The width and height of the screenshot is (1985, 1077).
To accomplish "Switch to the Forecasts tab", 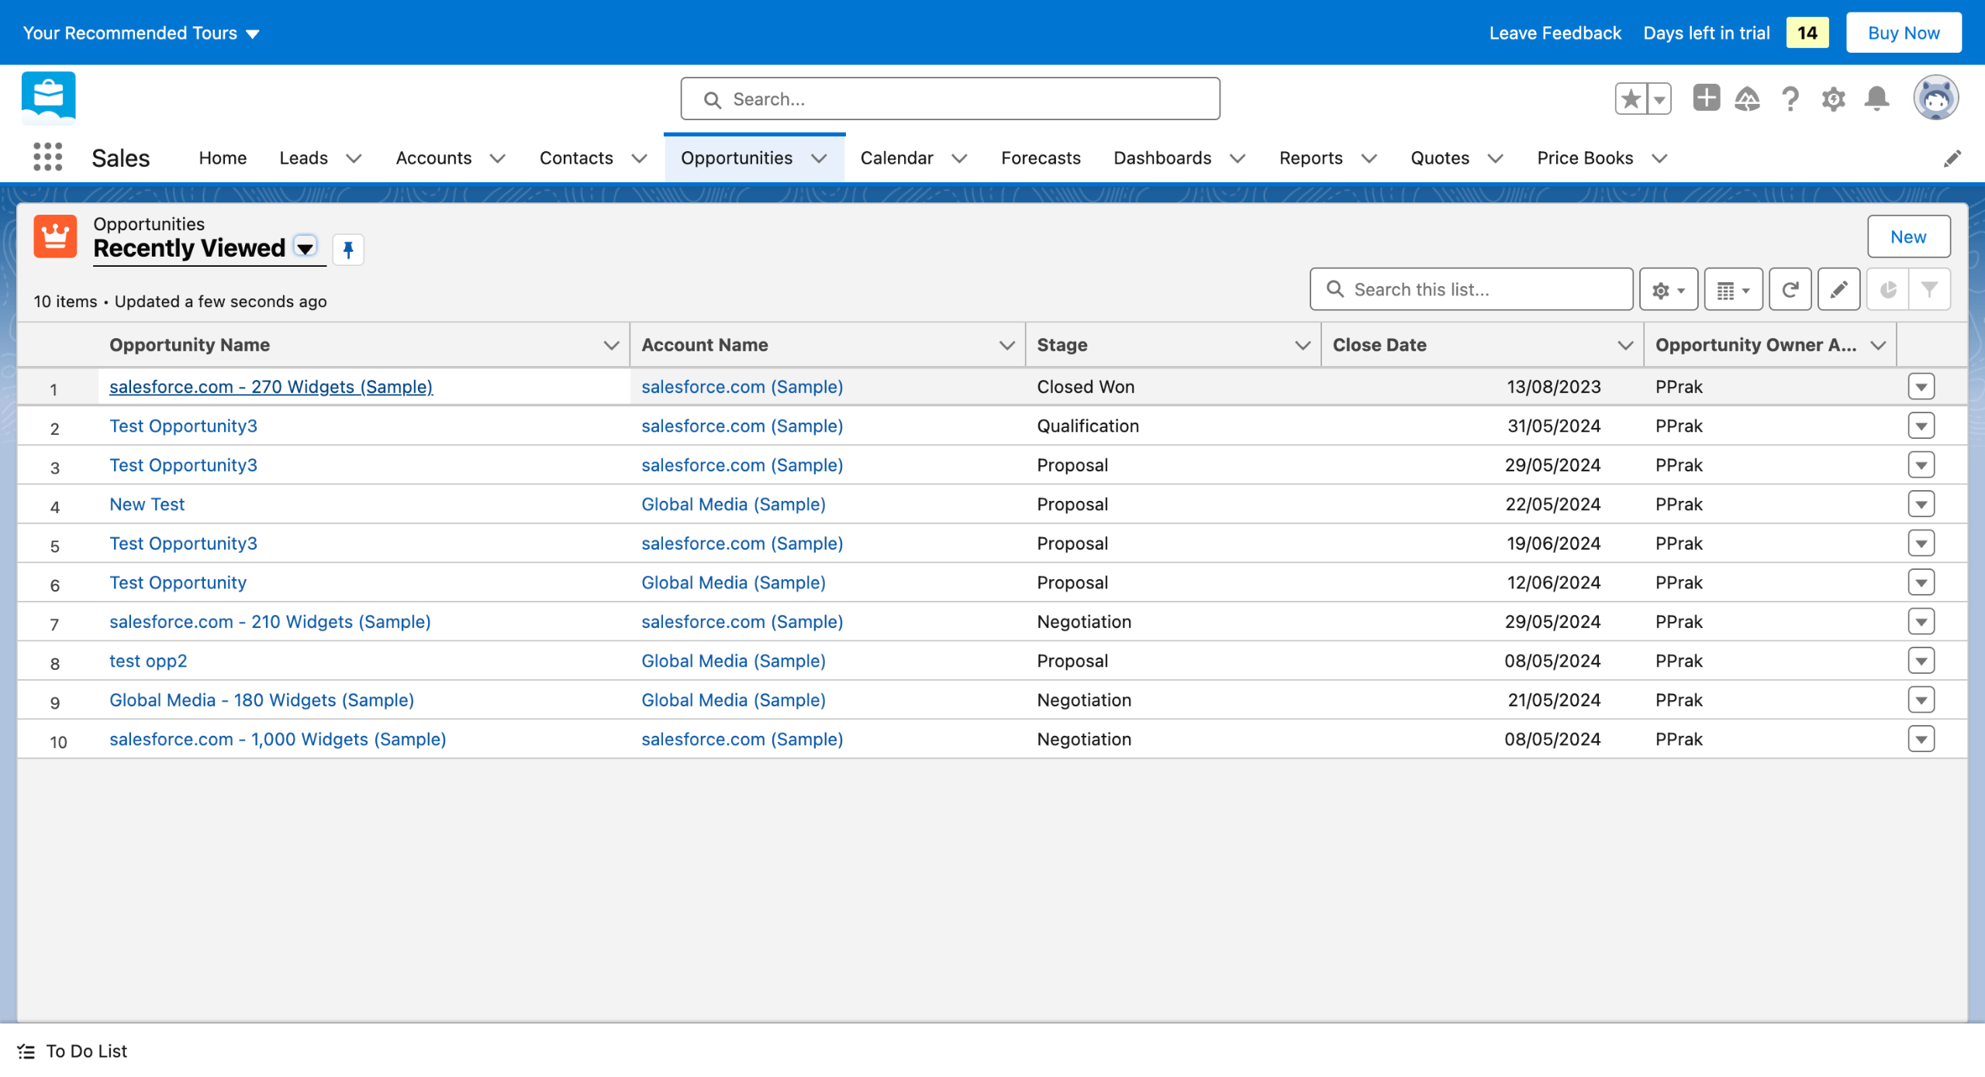I will tap(1041, 158).
